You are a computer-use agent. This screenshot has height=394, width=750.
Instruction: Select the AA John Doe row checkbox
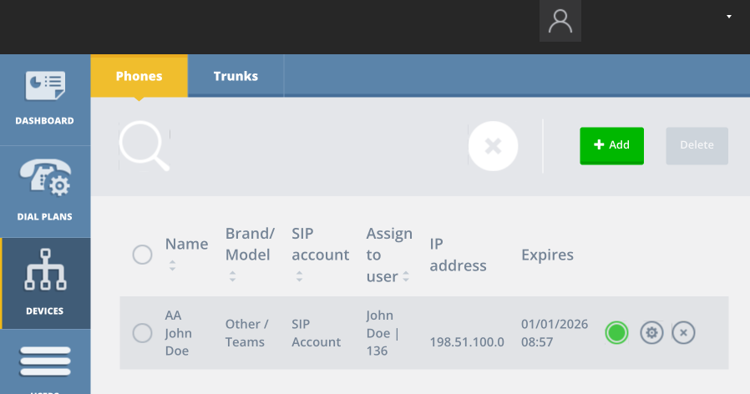pyautogui.click(x=143, y=333)
